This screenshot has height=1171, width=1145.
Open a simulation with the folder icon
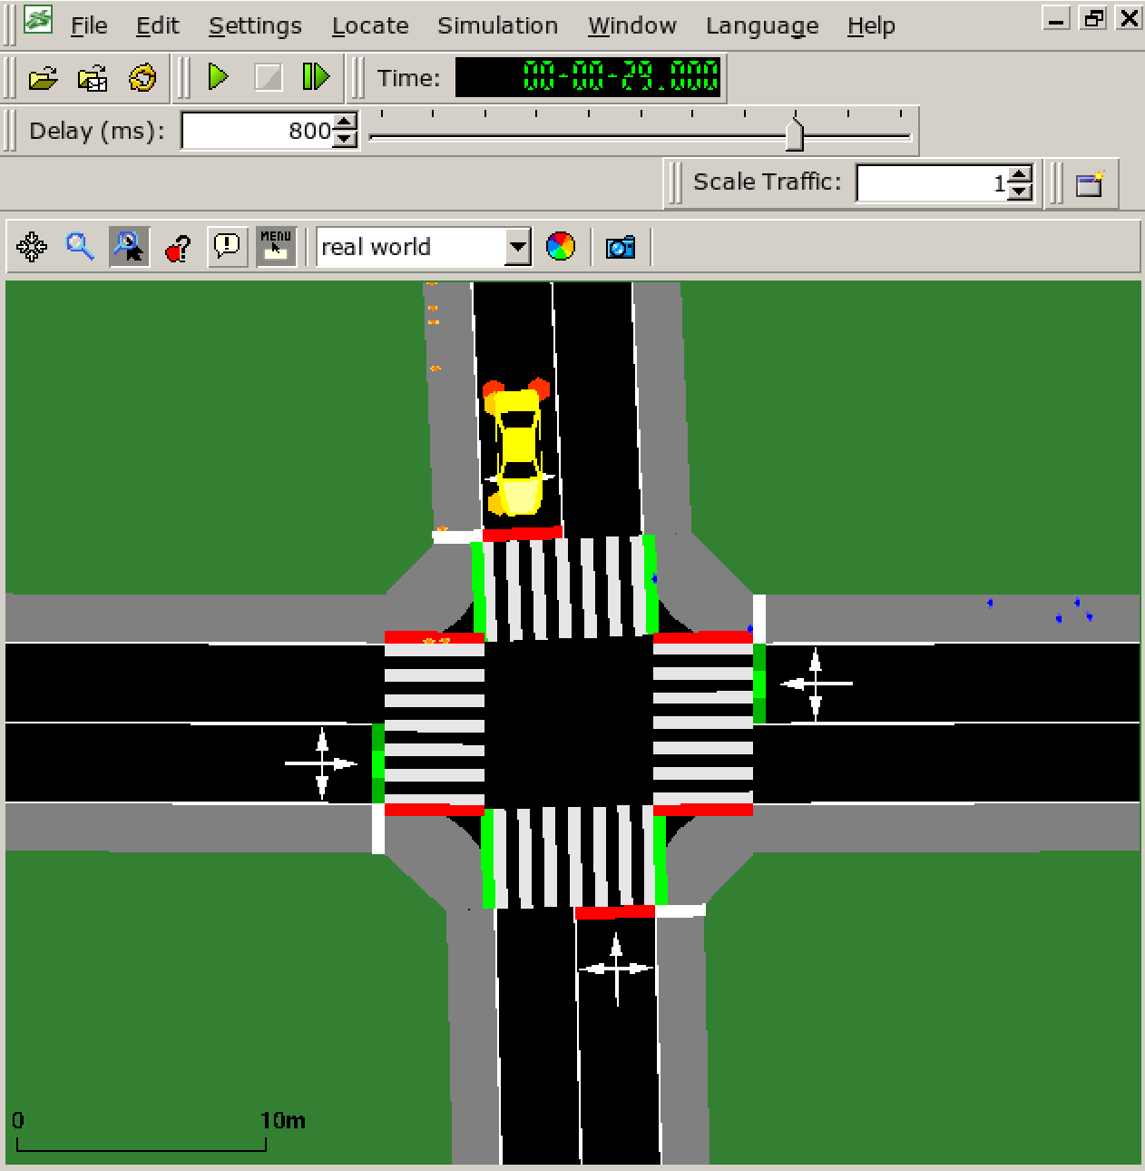click(43, 78)
